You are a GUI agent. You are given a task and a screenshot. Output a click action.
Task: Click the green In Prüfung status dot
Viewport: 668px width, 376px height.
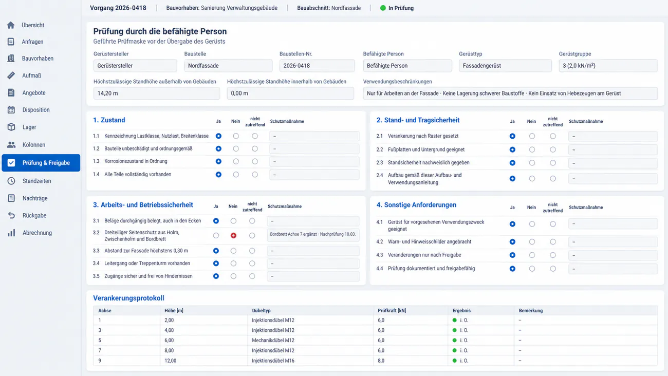383,8
